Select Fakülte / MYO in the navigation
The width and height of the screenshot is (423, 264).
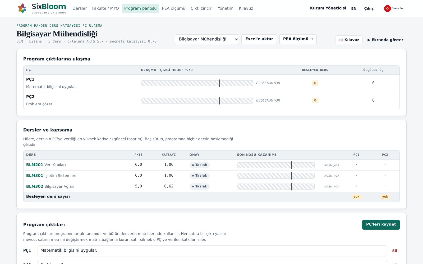point(105,8)
